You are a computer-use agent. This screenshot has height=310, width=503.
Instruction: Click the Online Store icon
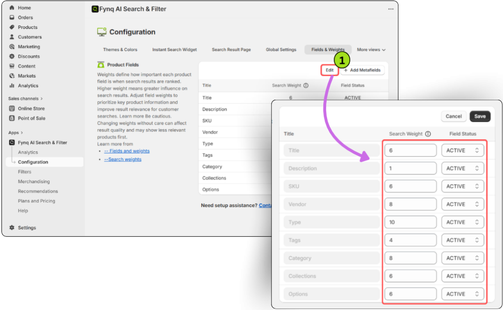12,109
